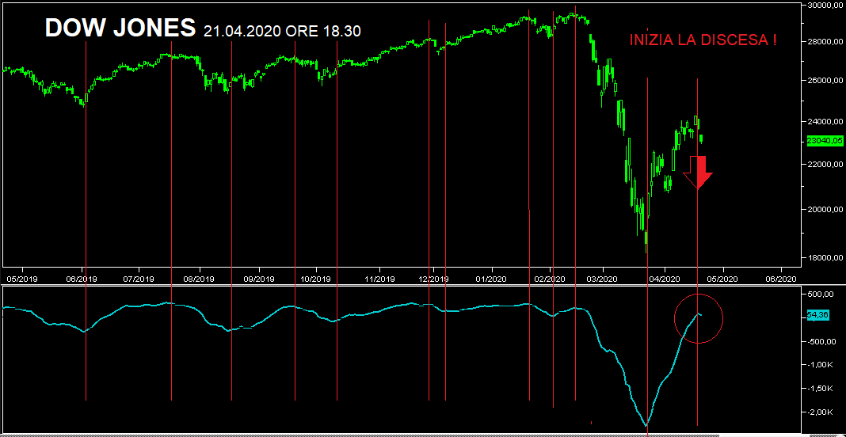Screen dimensions: 846x437
Task: Click the 08/2019 date axis label
Action: coord(199,279)
